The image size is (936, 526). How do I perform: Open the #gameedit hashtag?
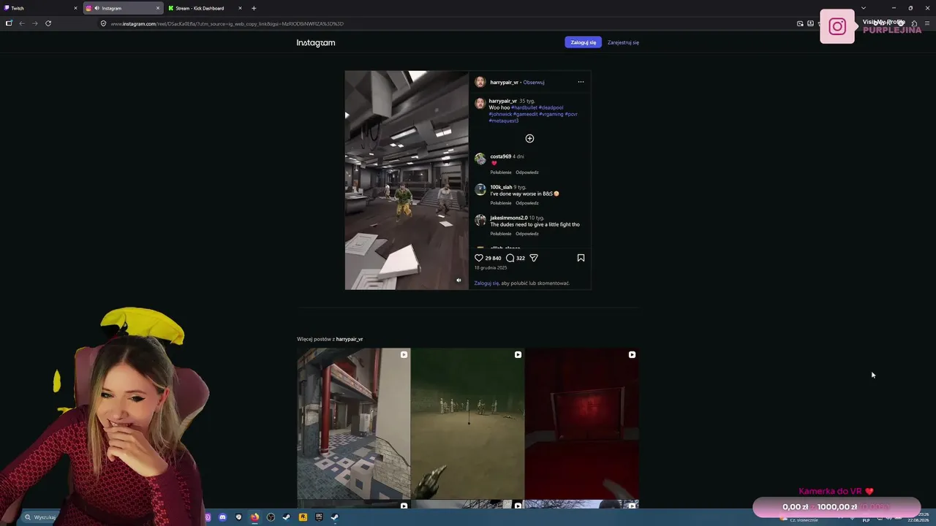pyautogui.click(x=526, y=114)
